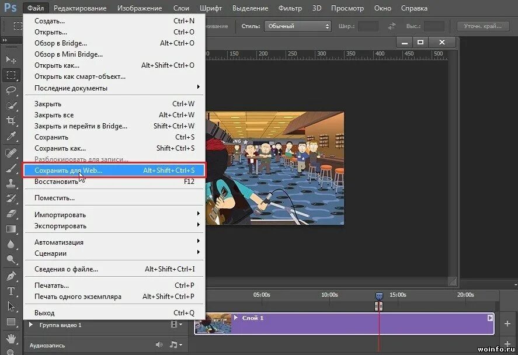The image size is (518, 355).
Task: Click the Уточн. край button
Action: point(482,26)
